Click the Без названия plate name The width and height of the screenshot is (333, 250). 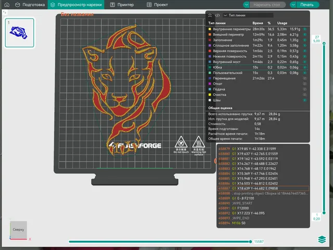[77, 14]
